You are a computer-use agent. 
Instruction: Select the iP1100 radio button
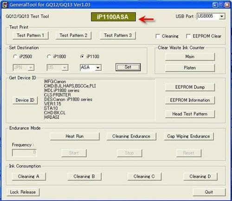(82, 57)
